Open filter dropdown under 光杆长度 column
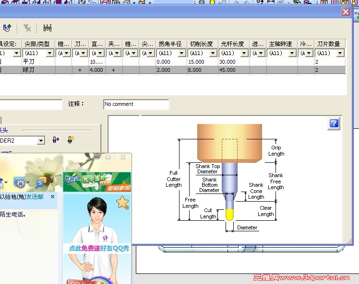Viewport: 359px width, 284px height. coord(244,53)
